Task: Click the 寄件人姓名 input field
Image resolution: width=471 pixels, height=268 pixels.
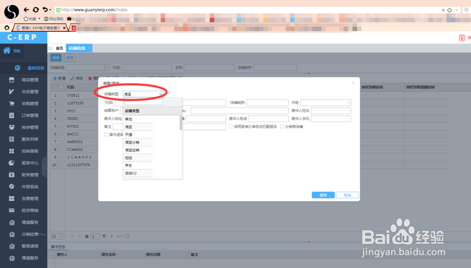Action: (x=331, y=110)
